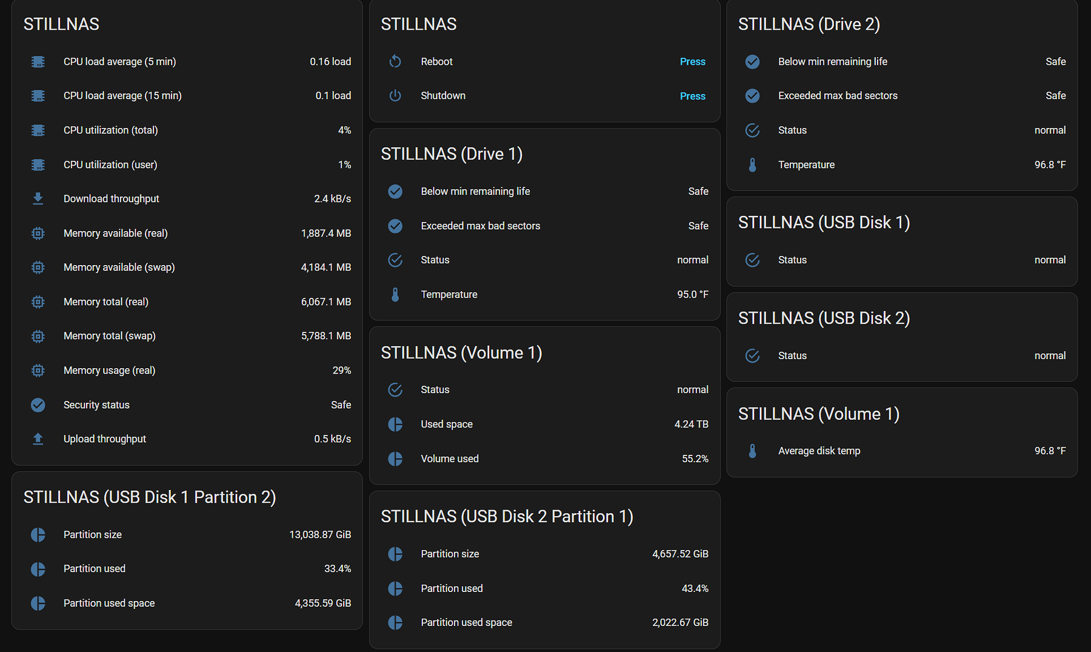Click the Shutdown power icon
The height and width of the screenshot is (652, 1091).
pos(395,96)
